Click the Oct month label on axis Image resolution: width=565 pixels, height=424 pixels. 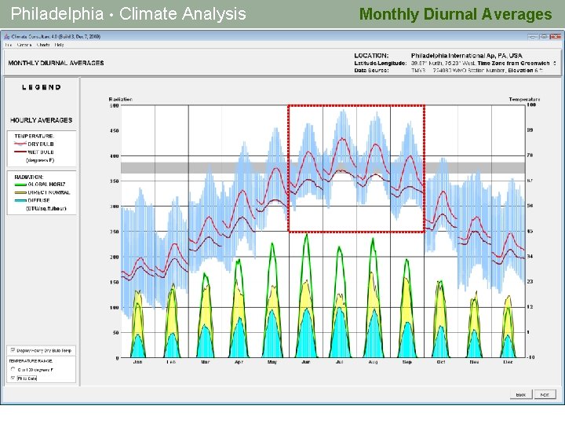tap(441, 362)
